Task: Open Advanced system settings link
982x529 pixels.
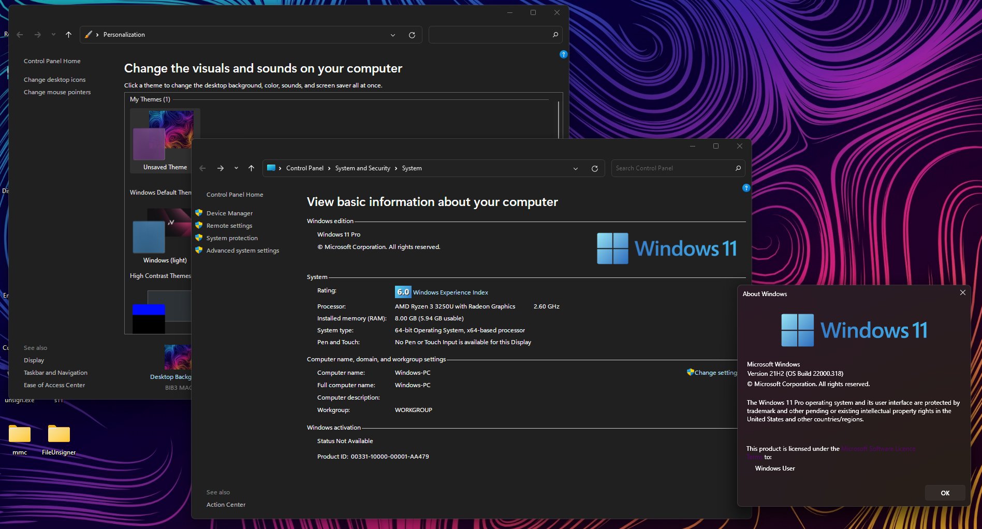Action: click(242, 251)
